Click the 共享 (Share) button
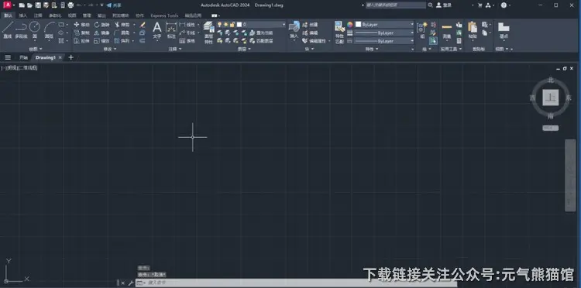Viewport: 581px width, 288px height. (x=114, y=5)
